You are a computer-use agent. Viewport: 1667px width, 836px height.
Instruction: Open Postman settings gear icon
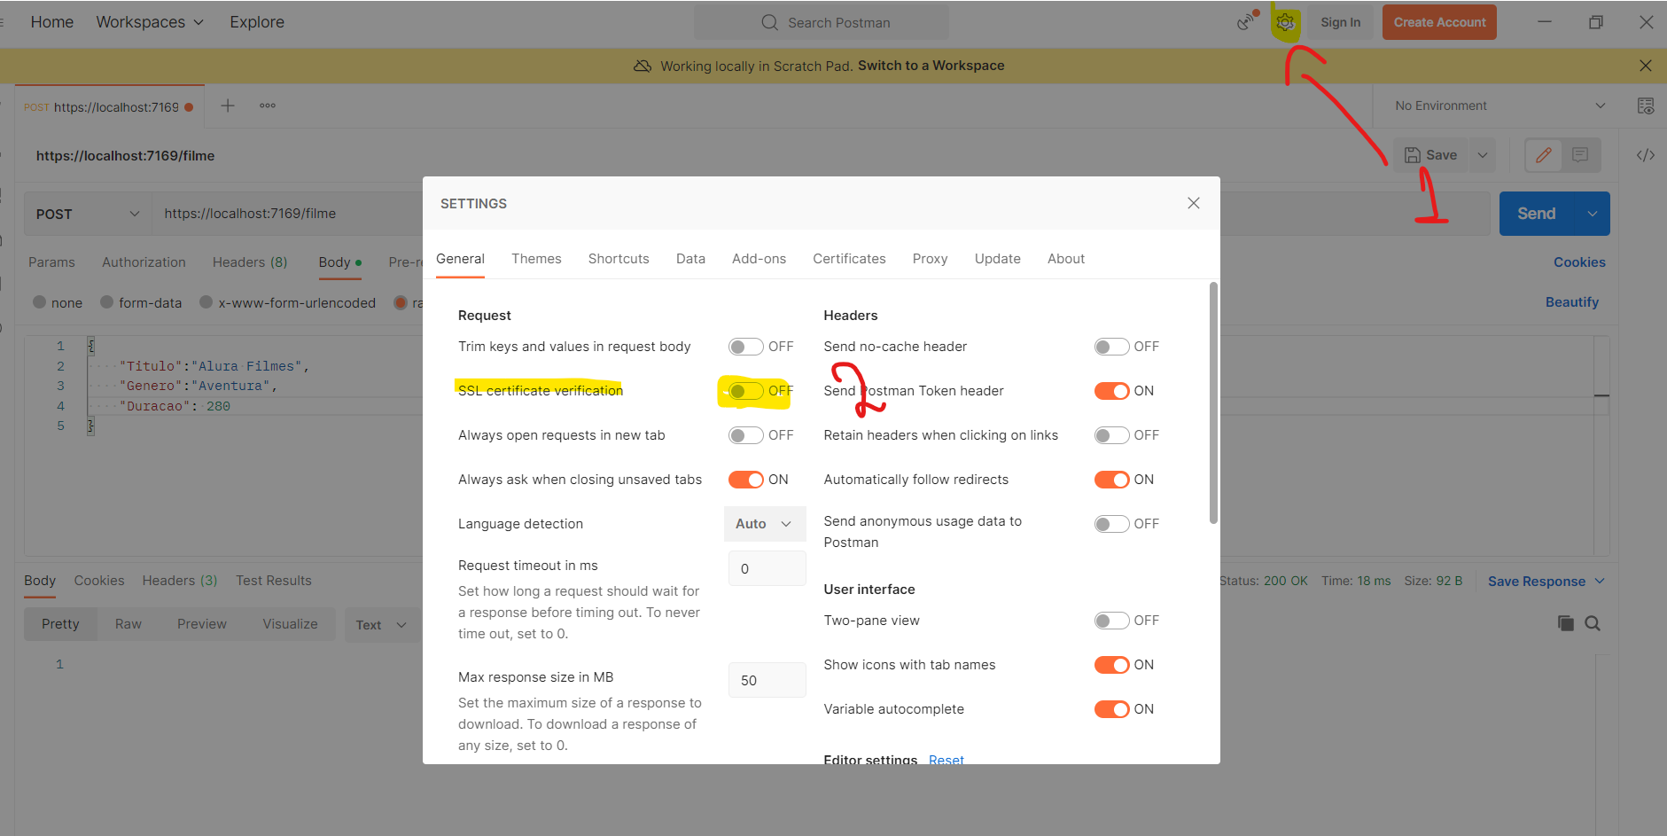(1285, 23)
